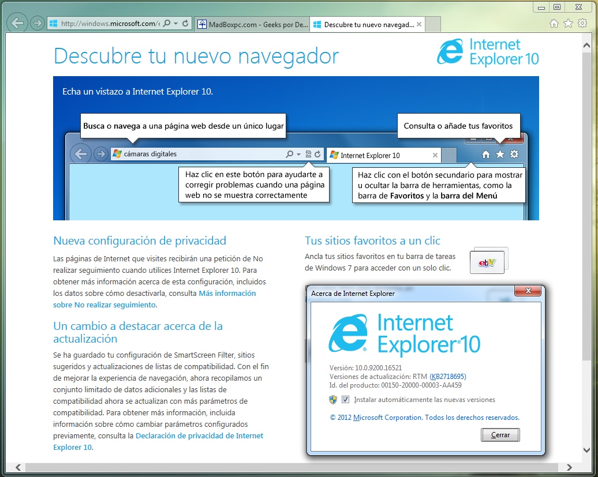Click the white home icon in the illustration
Image resolution: width=598 pixels, height=477 pixels.
(x=485, y=155)
